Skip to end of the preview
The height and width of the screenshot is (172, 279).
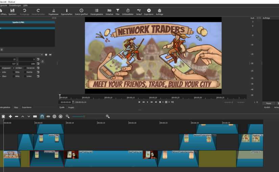click(x=156, y=102)
